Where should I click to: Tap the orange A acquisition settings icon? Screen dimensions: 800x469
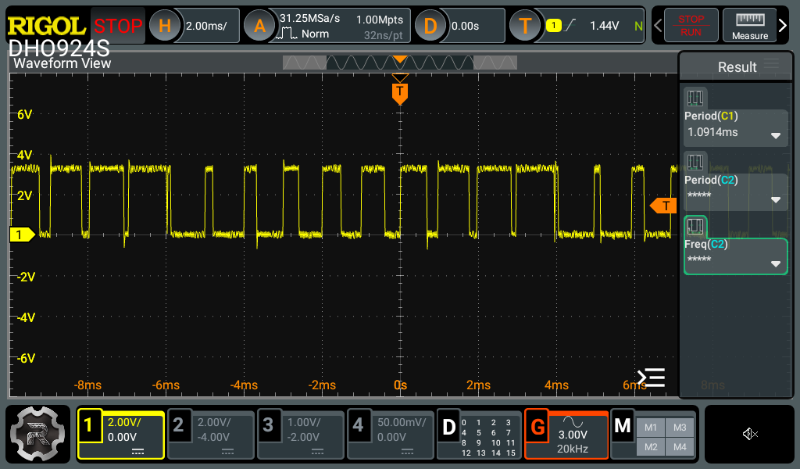coord(259,26)
